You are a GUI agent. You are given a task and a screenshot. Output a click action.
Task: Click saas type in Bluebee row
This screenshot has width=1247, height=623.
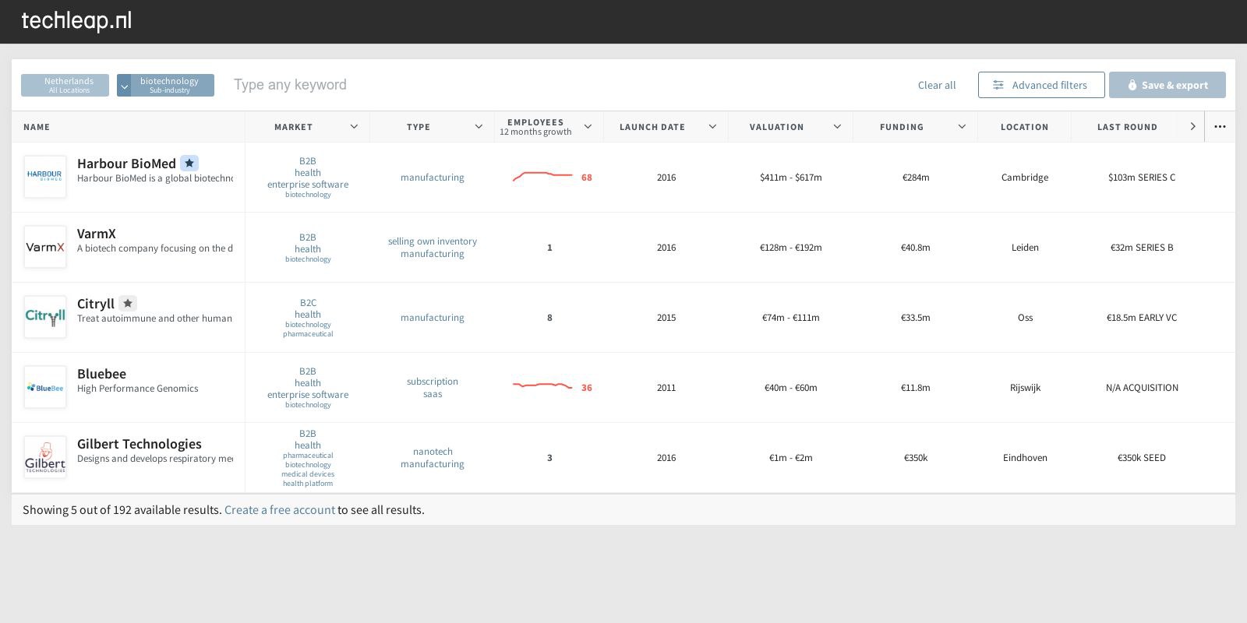coord(433,394)
